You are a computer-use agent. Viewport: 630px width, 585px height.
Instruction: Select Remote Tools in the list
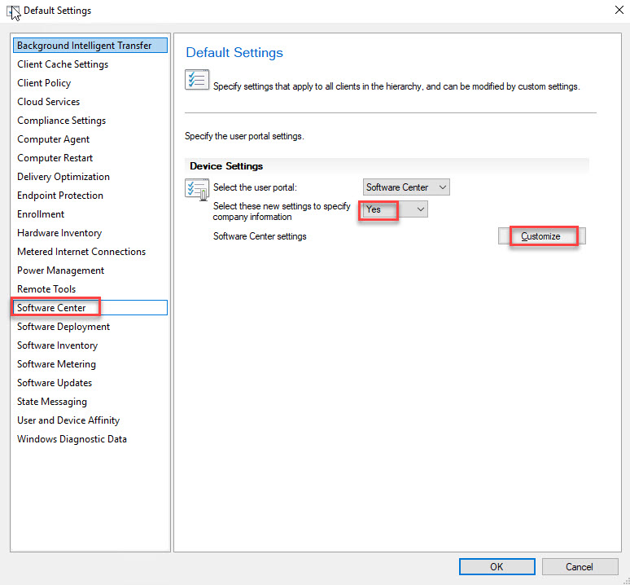click(46, 289)
